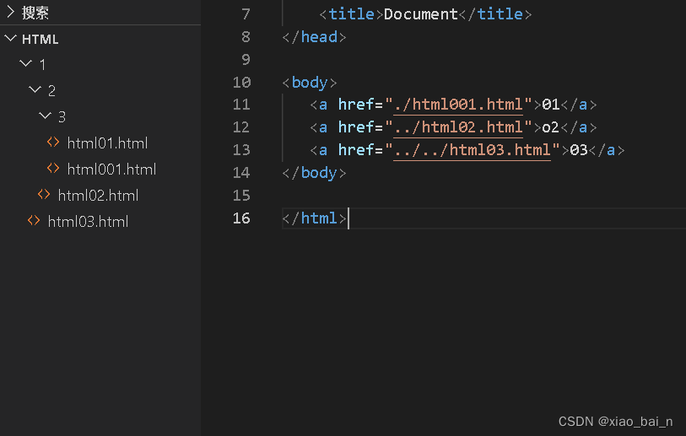This screenshot has width=686, height=436.
Task: Open html01.html in the explorer
Action: coord(108,143)
